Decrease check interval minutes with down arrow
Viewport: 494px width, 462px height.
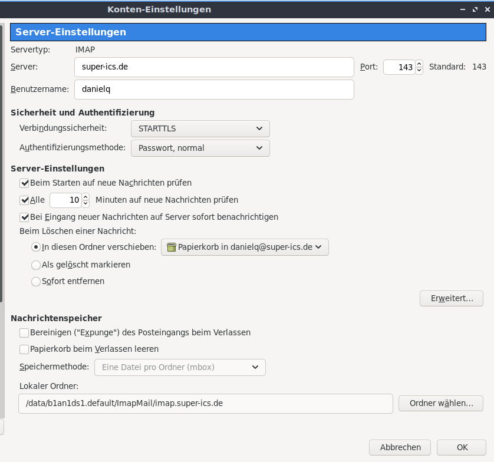pos(85,203)
